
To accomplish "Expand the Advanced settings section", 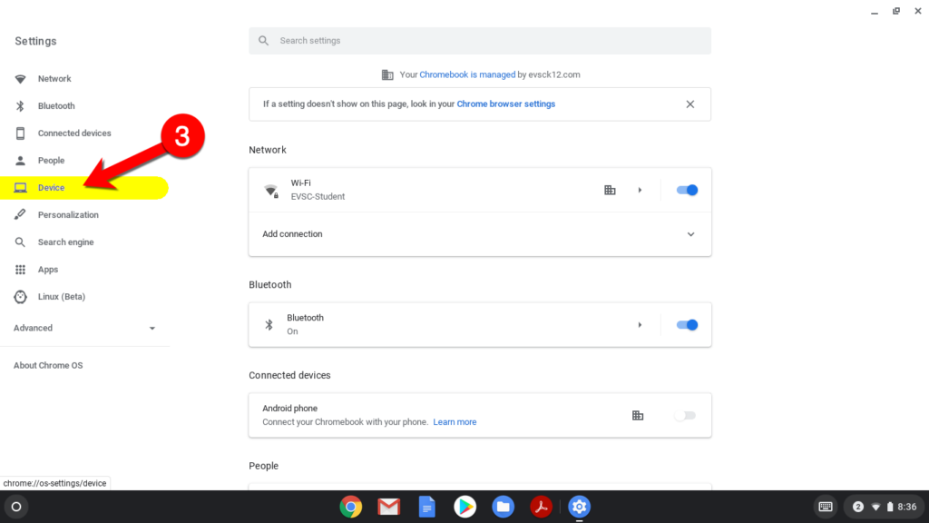I will 84,328.
